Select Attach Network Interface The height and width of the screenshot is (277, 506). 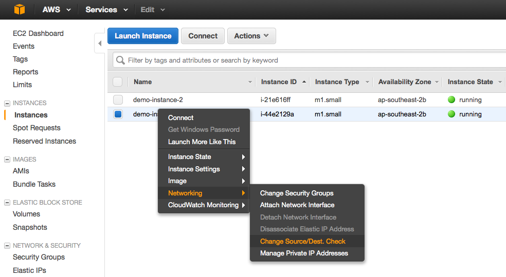(x=307, y=205)
